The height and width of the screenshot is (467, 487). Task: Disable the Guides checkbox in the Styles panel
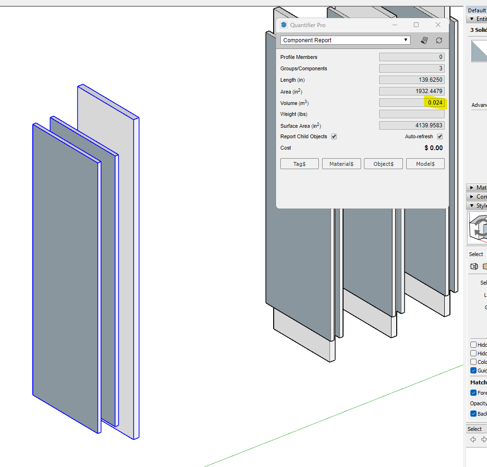[x=473, y=371]
